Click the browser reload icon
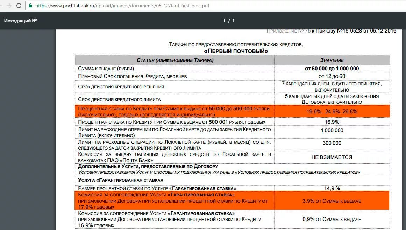 pos(19,6)
